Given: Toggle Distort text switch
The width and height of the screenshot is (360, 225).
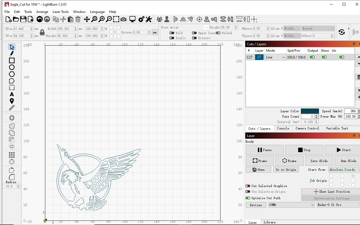Looking at the screenshot, I should (194, 38).
